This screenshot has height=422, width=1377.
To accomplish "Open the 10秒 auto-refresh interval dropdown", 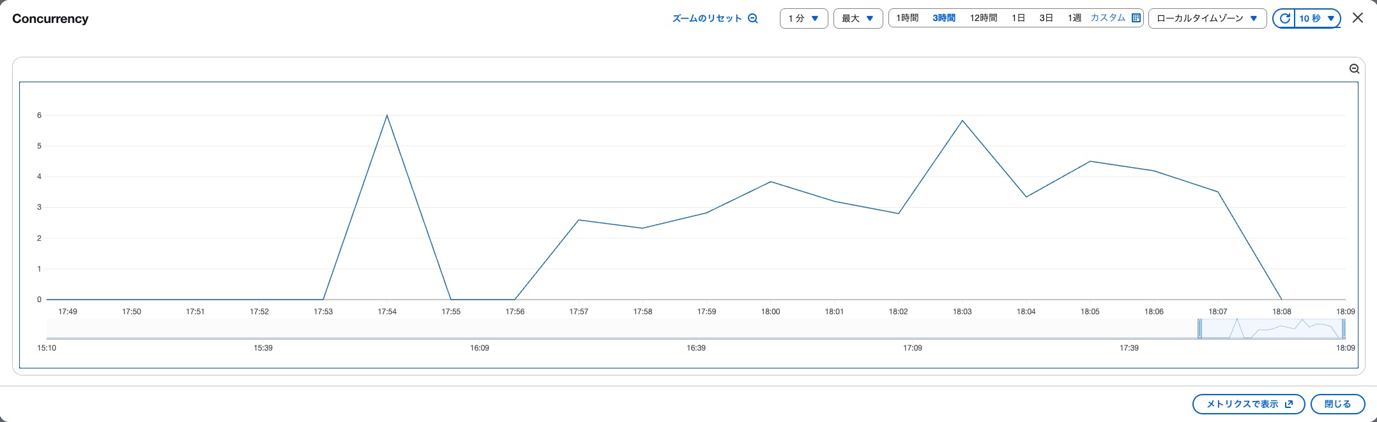I will [1317, 18].
